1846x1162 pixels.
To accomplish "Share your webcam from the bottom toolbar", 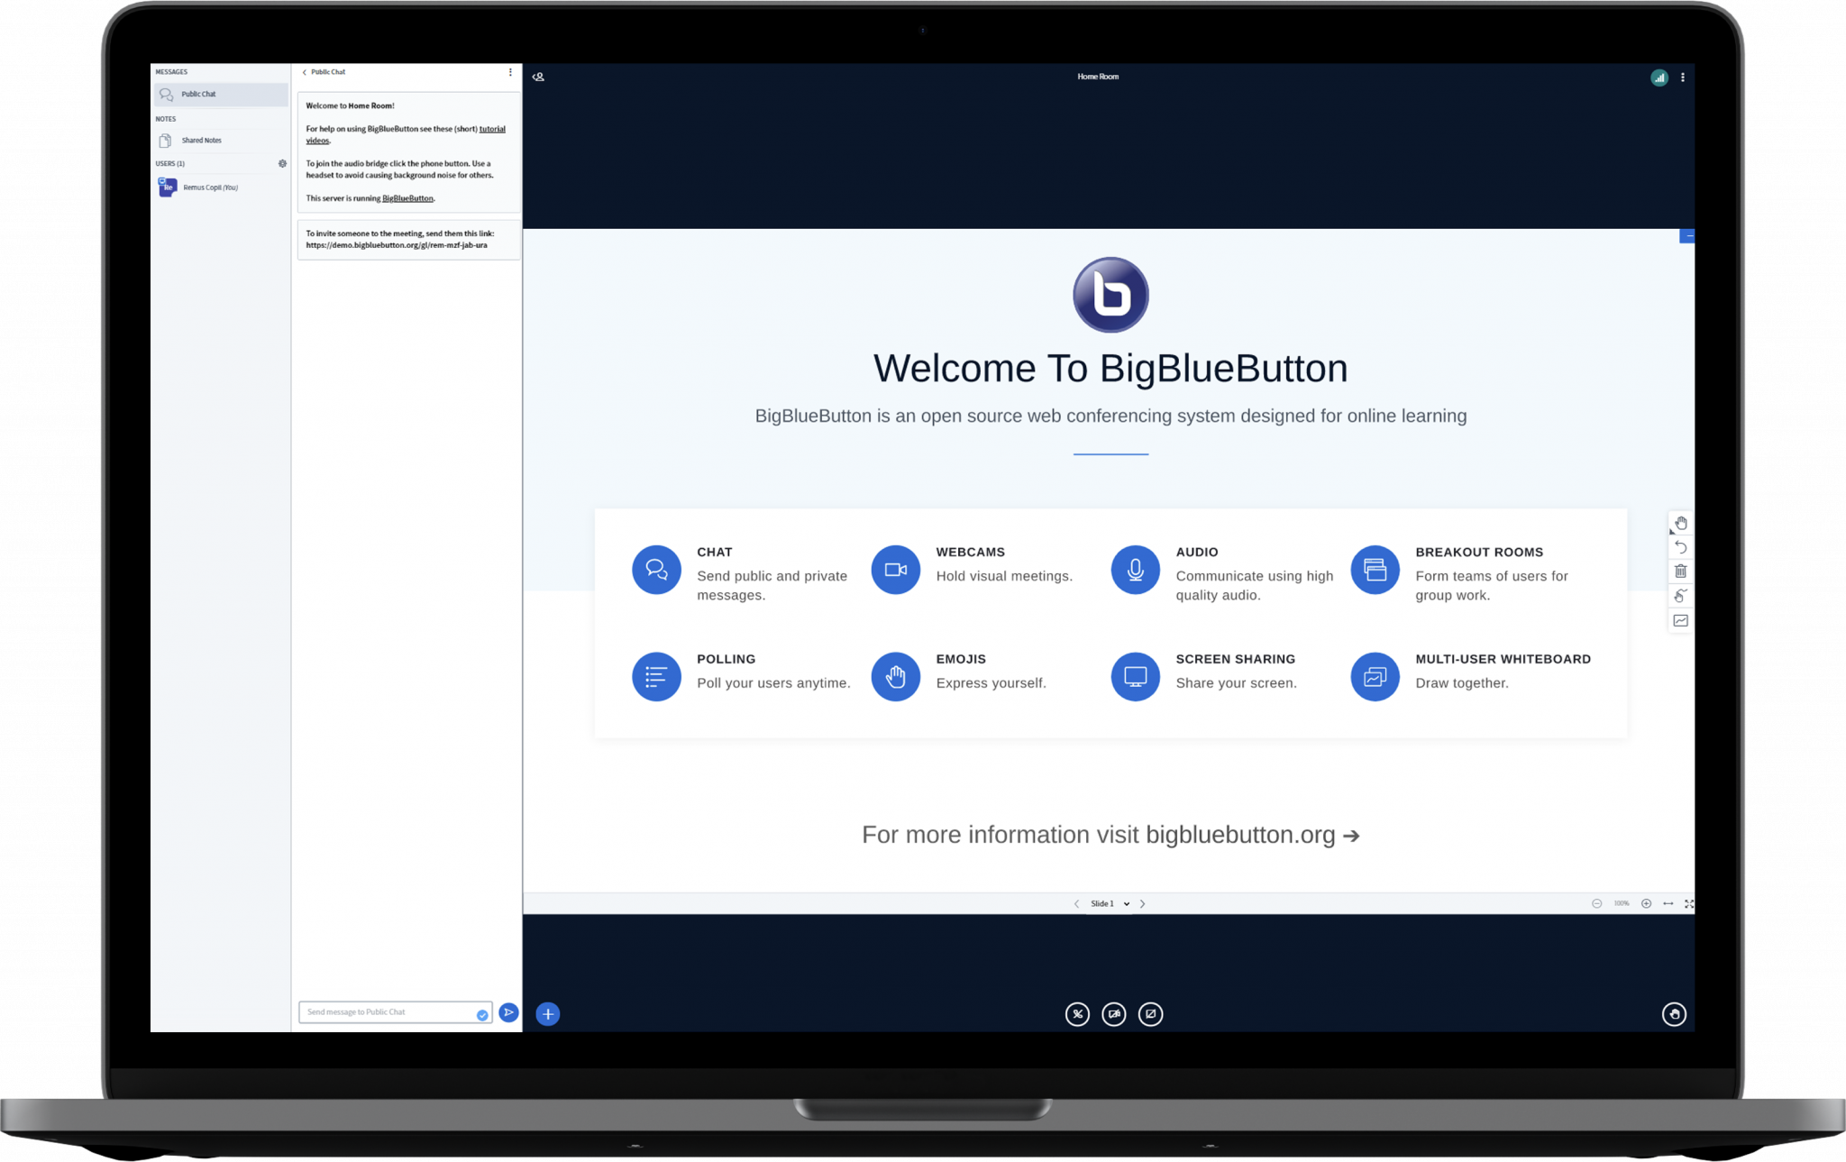I will pyautogui.click(x=1114, y=1014).
